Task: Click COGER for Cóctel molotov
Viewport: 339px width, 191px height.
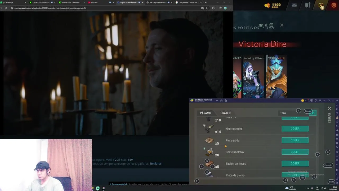Action: click(x=295, y=152)
